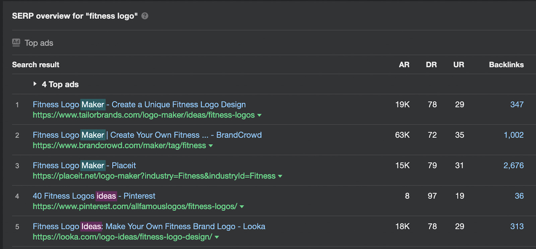Click the 1,002 backlinks number
Screen dimensions: 536x249
(x=514, y=135)
